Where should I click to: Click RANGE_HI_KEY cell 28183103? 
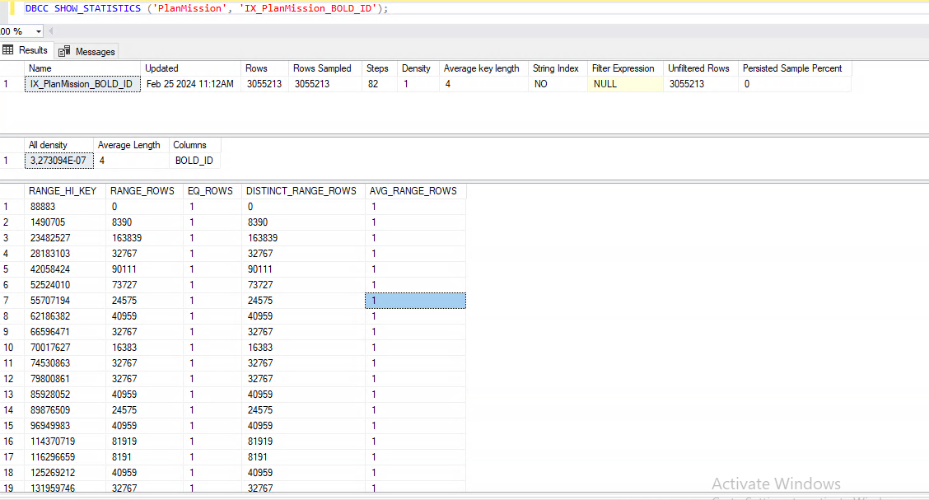click(x=65, y=254)
